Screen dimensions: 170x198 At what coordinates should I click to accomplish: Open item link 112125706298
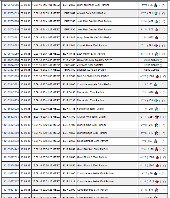[10, 21]
